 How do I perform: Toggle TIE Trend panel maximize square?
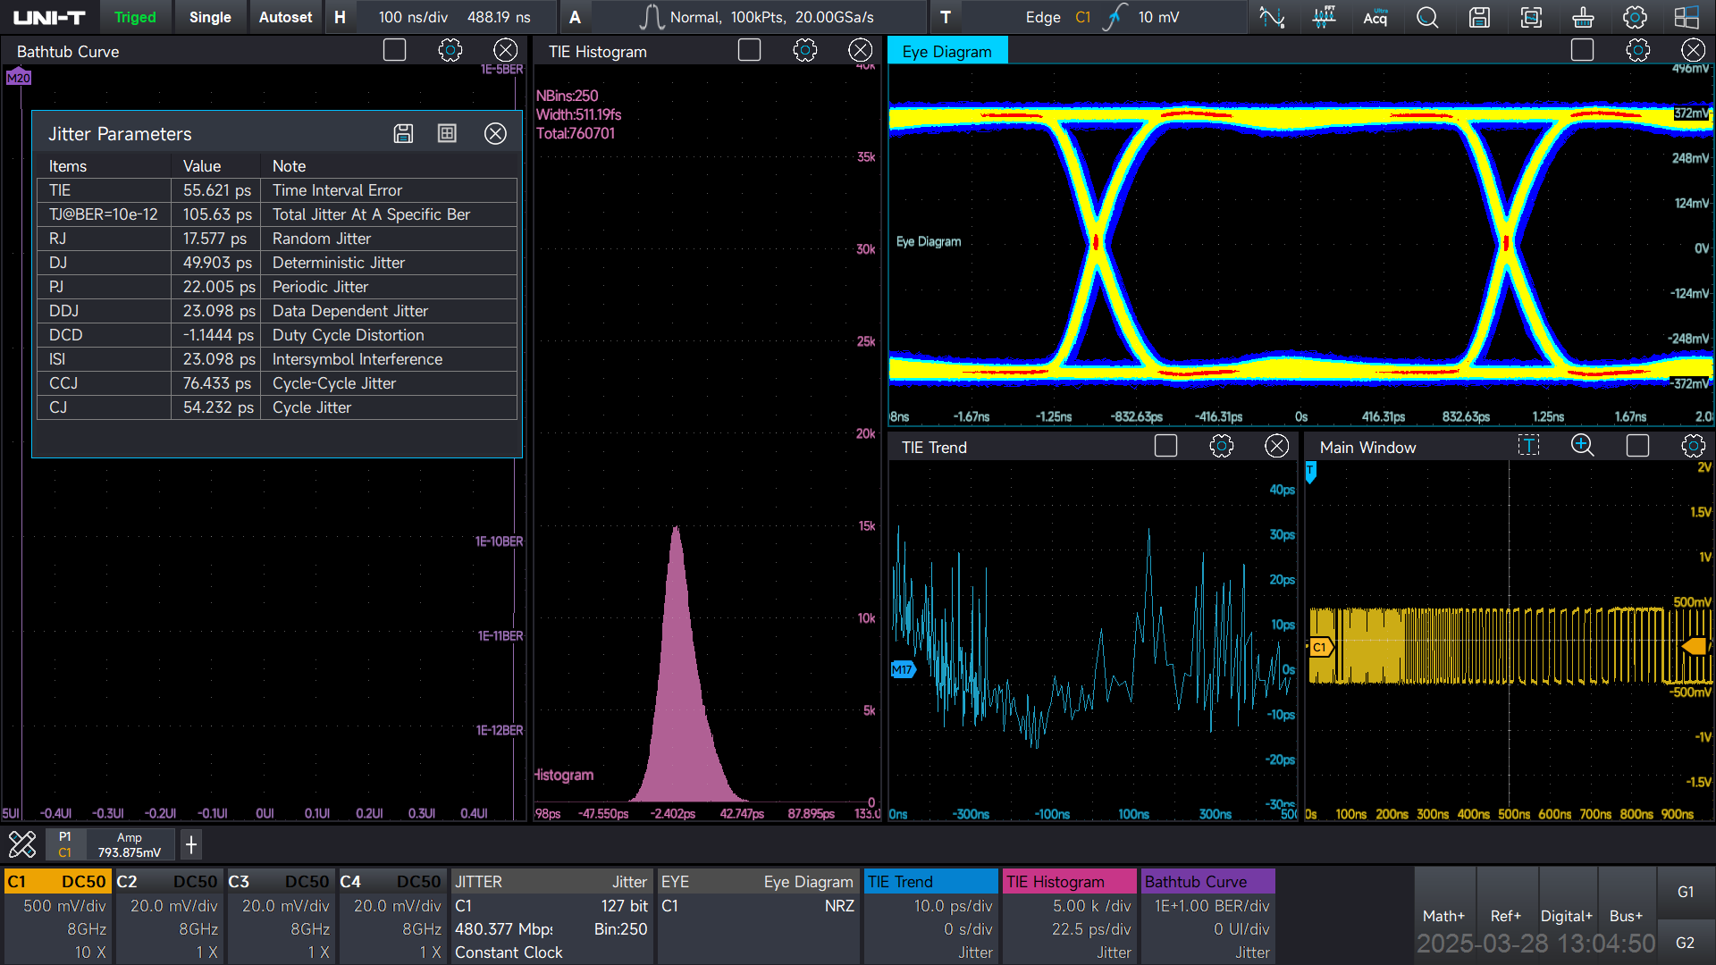point(1165,446)
